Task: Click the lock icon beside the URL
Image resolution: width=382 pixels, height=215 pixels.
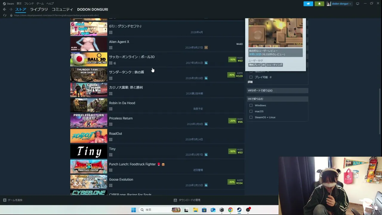Action: tap(11, 15)
